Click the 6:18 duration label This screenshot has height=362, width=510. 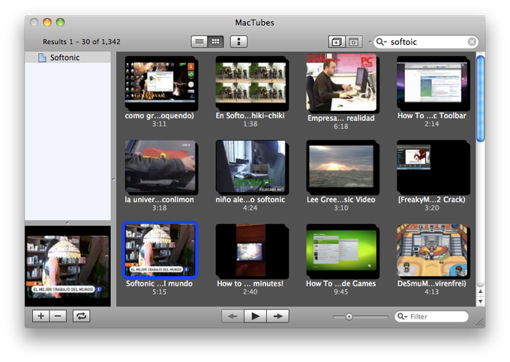[340, 127]
